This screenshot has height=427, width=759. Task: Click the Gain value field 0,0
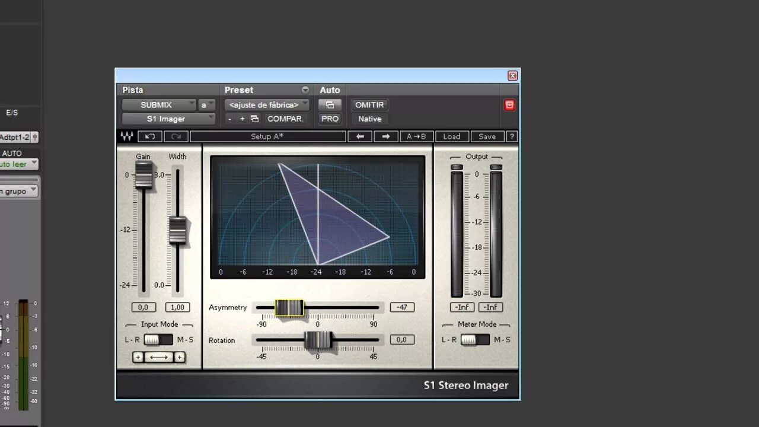pyautogui.click(x=143, y=307)
